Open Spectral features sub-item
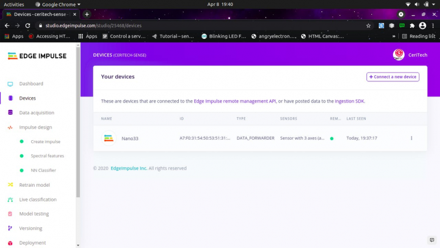440x248 pixels. 48,156
